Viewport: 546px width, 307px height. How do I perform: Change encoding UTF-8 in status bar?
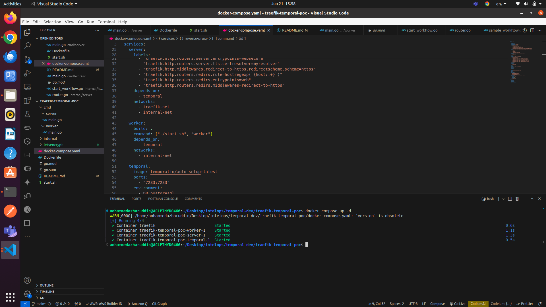[413, 304]
